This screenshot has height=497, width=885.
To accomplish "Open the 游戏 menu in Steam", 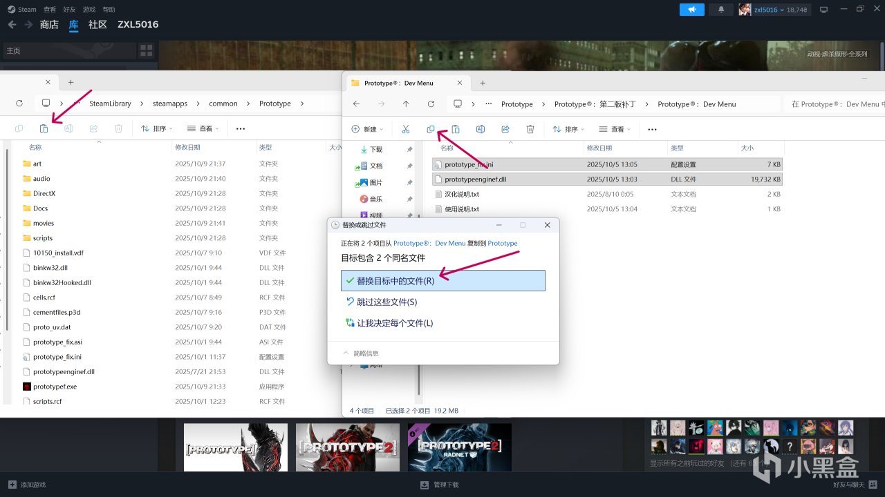I will pyautogui.click(x=89, y=10).
